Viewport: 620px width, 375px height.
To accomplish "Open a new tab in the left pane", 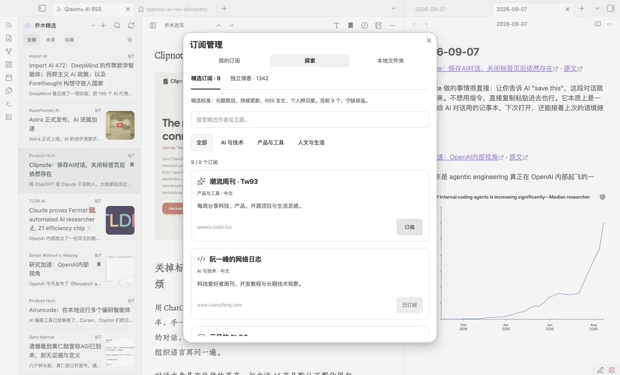I will [x=224, y=8].
